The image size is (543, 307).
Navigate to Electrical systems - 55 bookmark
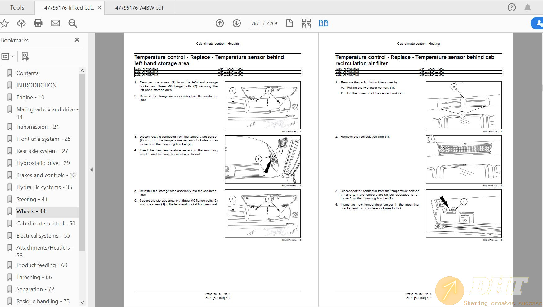[43, 236]
